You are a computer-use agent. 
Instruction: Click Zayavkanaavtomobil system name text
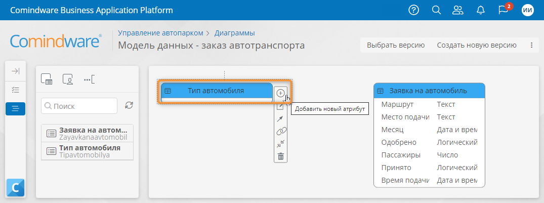point(93,137)
